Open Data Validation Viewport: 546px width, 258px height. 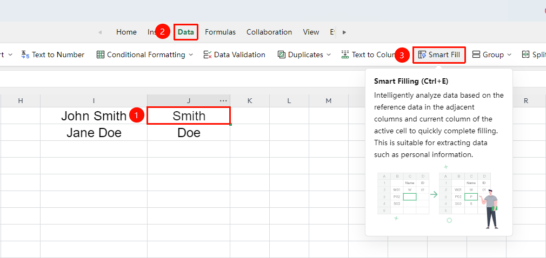pos(235,55)
